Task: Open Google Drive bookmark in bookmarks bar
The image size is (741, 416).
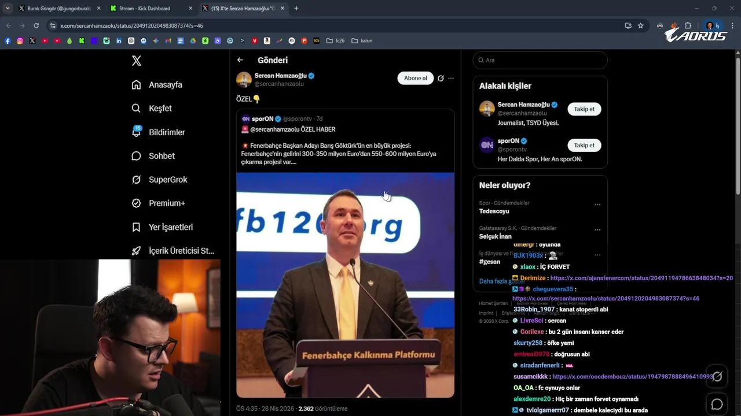Action: click(x=193, y=40)
